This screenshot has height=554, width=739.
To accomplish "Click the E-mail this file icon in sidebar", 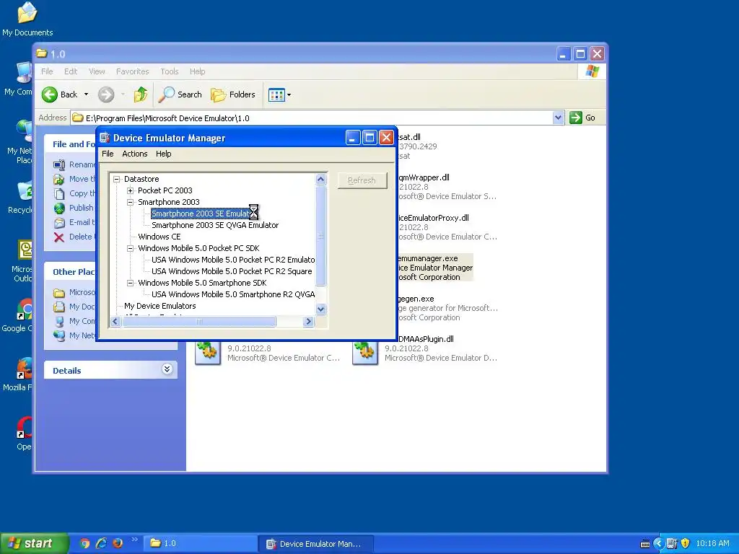I will (x=59, y=222).
